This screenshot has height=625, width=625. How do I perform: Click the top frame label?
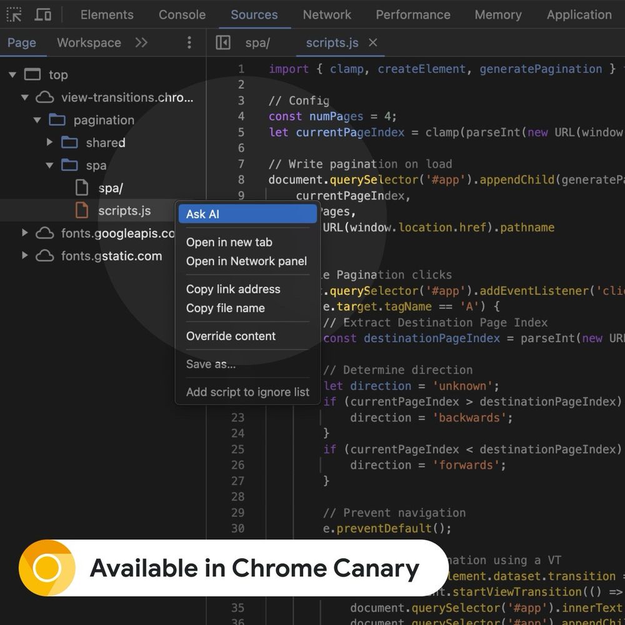(58, 75)
